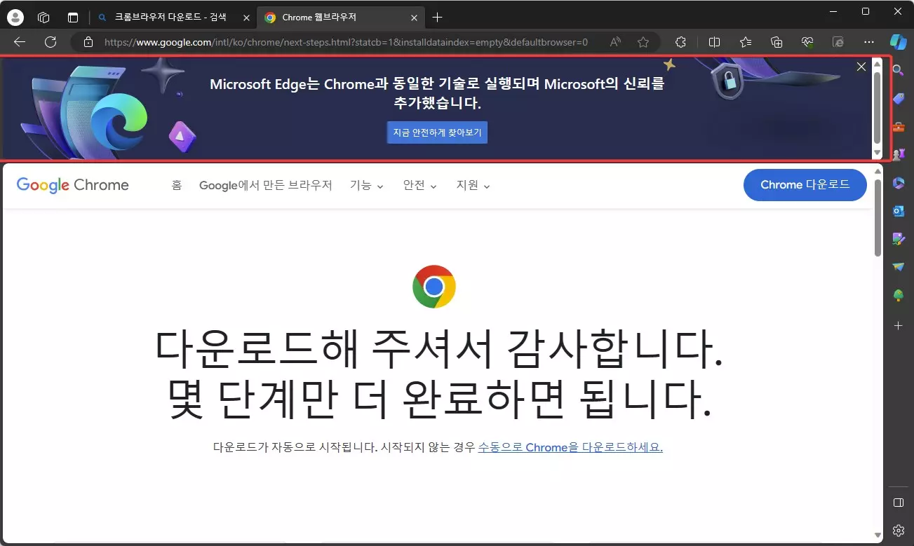This screenshot has height=546, width=914.
Task: Open Google에서 만든 브라우저 page
Action: pos(266,185)
